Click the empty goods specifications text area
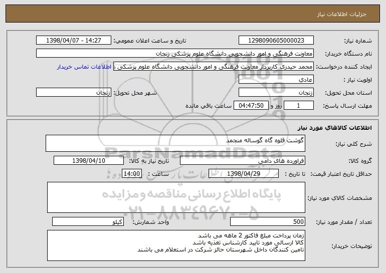The height and width of the screenshot is (273, 386). (176, 197)
